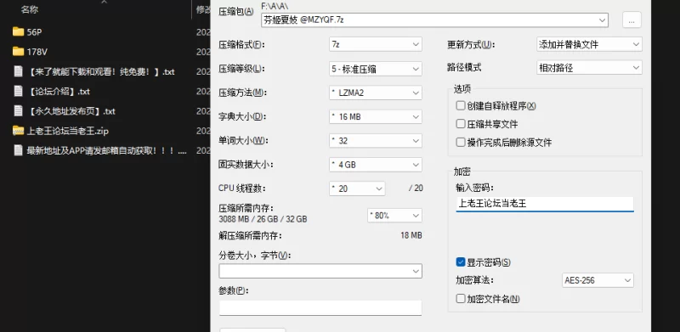Open the 压缩等级 dropdown
Viewport: 680px width, 332px height.
click(x=376, y=69)
